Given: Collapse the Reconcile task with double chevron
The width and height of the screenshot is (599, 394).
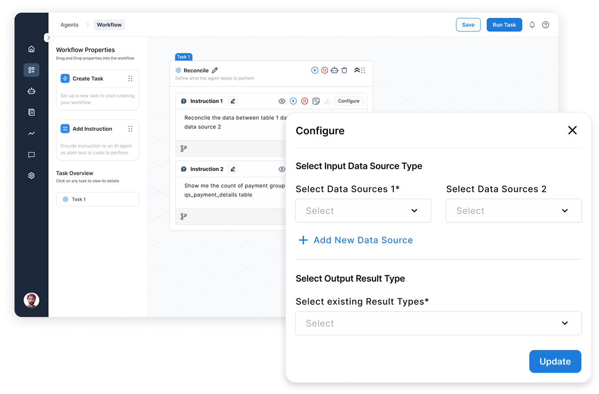Looking at the screenshot, I should point(357,70).
